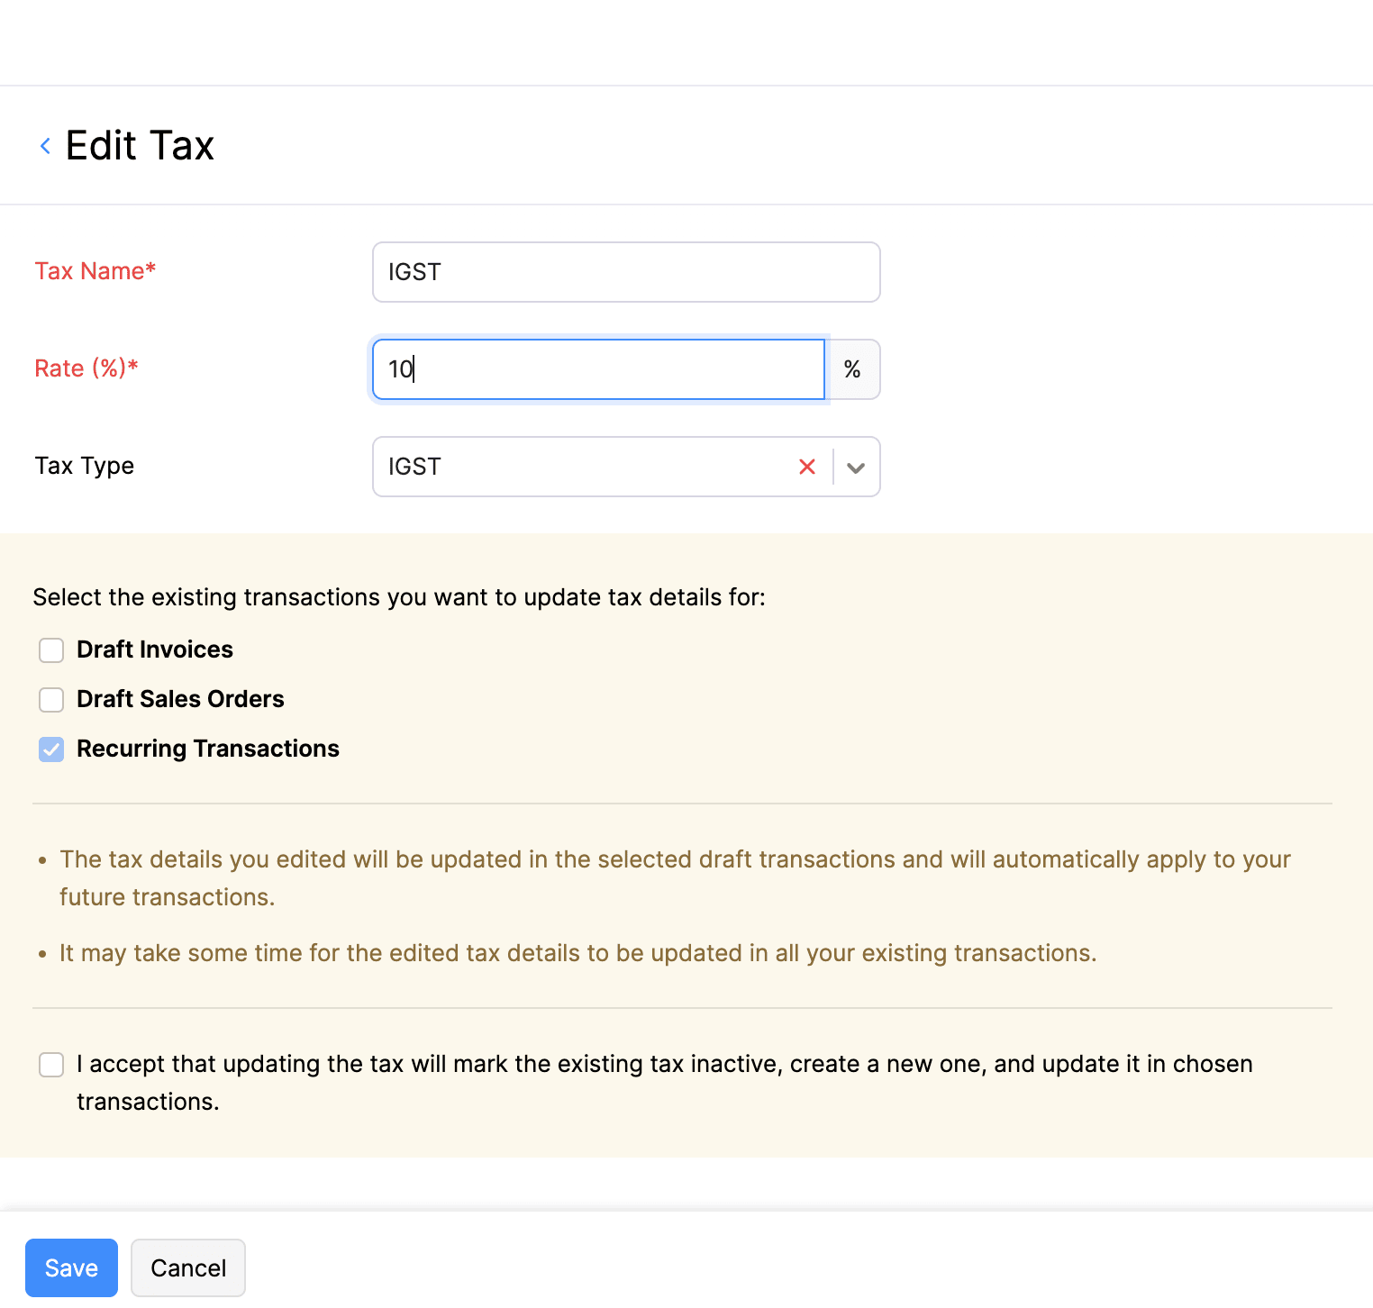Expand the Tax Type dropdown chevron

pyautogui.click(x=856, y=468)
